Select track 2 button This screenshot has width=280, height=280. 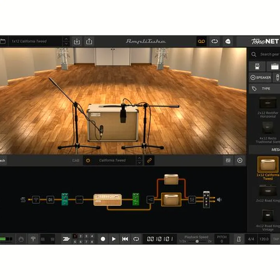80,236
